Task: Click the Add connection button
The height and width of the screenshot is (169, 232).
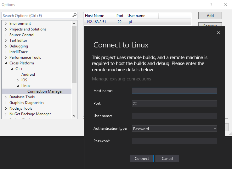Action: [x=210, y=16]
